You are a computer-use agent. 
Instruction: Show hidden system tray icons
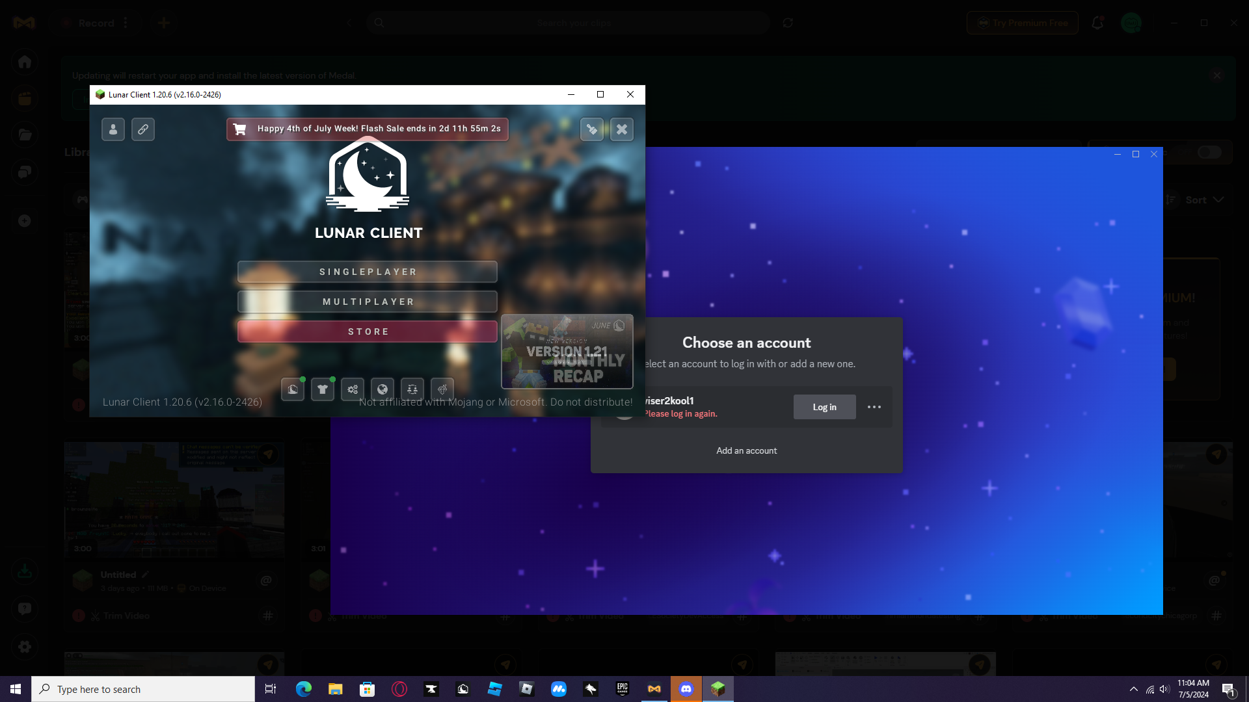coord(1134,689)
